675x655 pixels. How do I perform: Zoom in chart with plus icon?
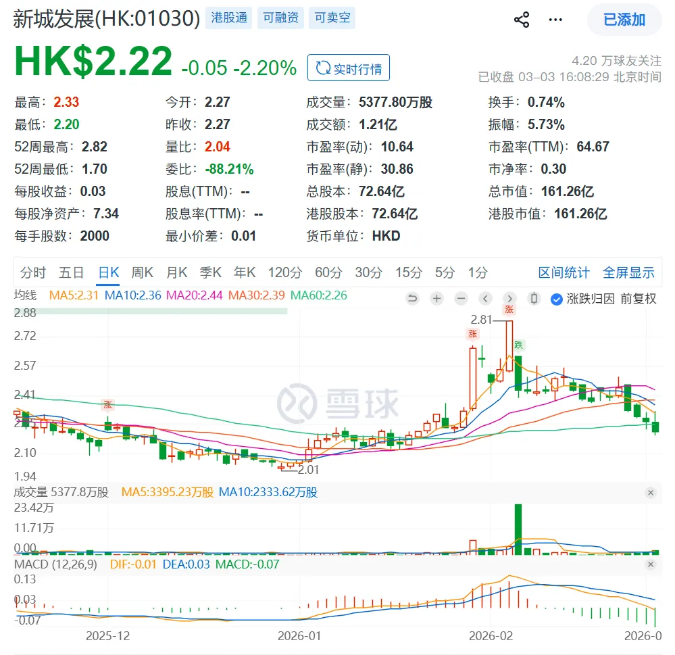436,298
